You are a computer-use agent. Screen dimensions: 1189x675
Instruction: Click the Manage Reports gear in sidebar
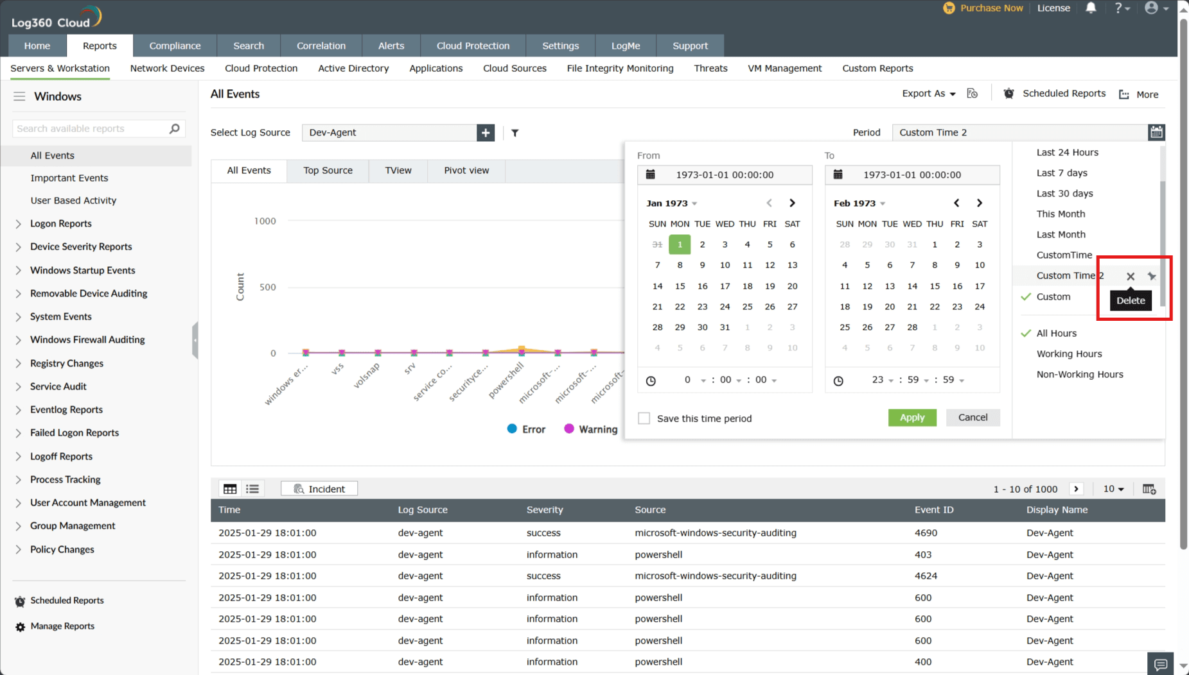tap(20, 627)
